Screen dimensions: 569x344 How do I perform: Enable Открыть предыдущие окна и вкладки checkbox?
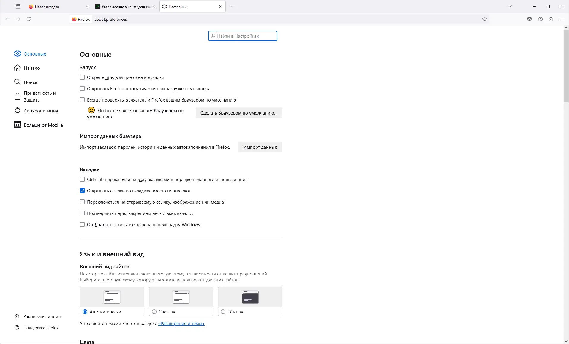point(82,77)
